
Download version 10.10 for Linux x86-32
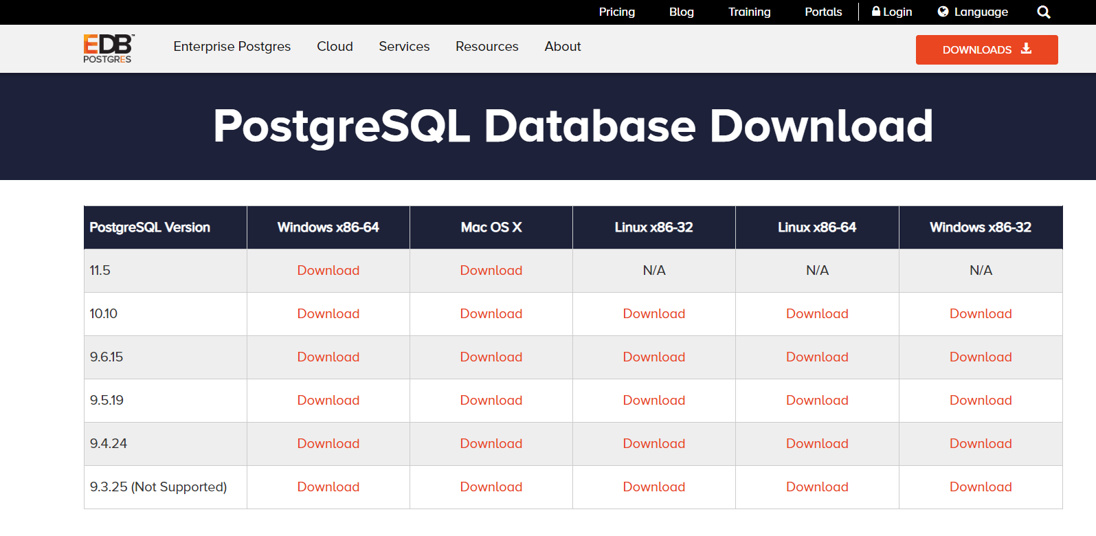(x=654, y=314)
